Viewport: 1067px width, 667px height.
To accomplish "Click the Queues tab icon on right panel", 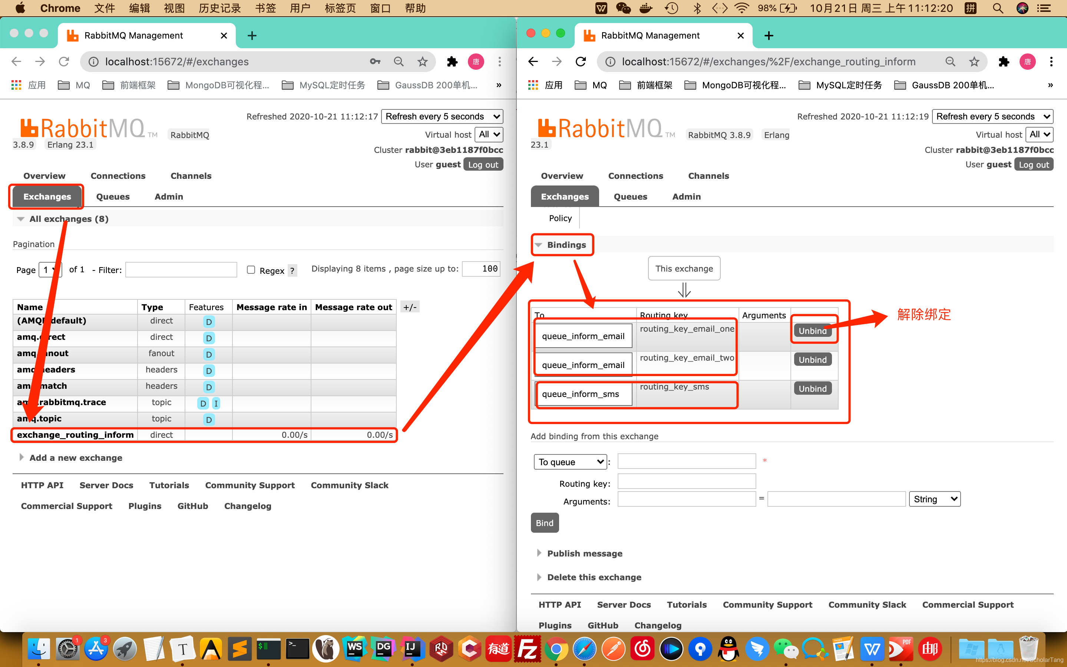I will [x=630, y=196].
